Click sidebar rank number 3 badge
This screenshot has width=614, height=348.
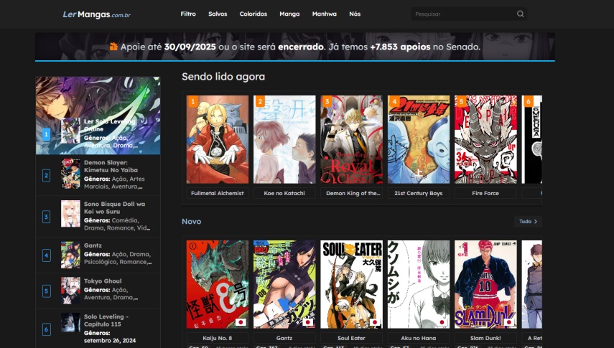[x=46, y=217]
